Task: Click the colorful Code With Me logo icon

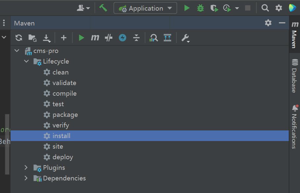Action: [x=292, y=8]
